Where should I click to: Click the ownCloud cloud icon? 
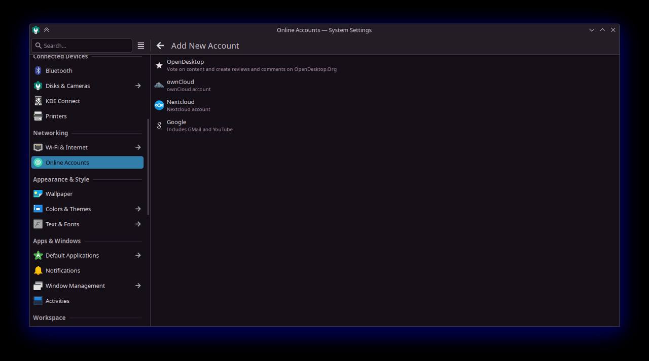coord(159,85)
